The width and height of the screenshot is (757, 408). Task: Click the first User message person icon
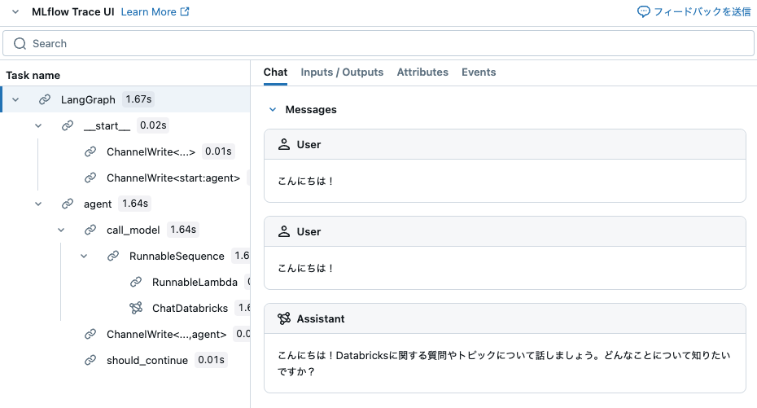point(284,144)
